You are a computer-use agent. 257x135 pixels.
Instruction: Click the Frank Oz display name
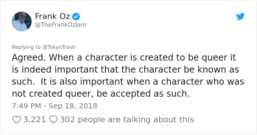click(x=53, y=16)
